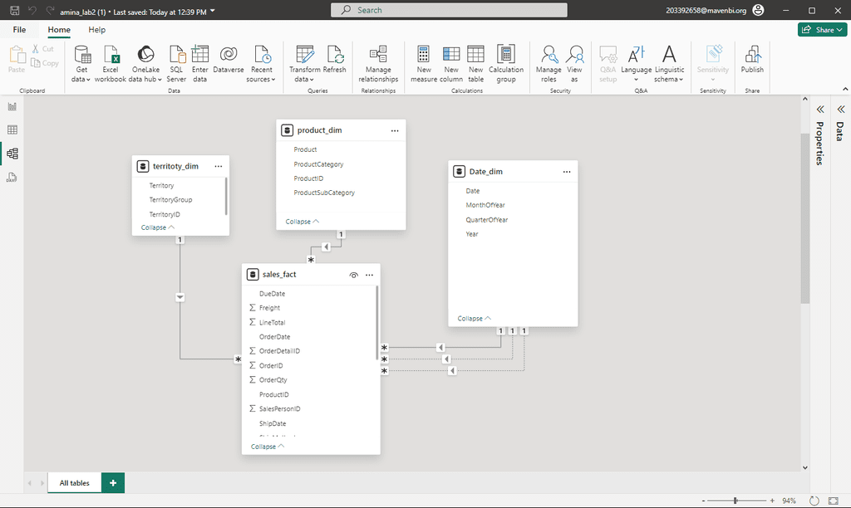Image resolution: width=851 pixels, height=508 pixels.
Task: Expand the Properties pane
Action: [820, 110]
